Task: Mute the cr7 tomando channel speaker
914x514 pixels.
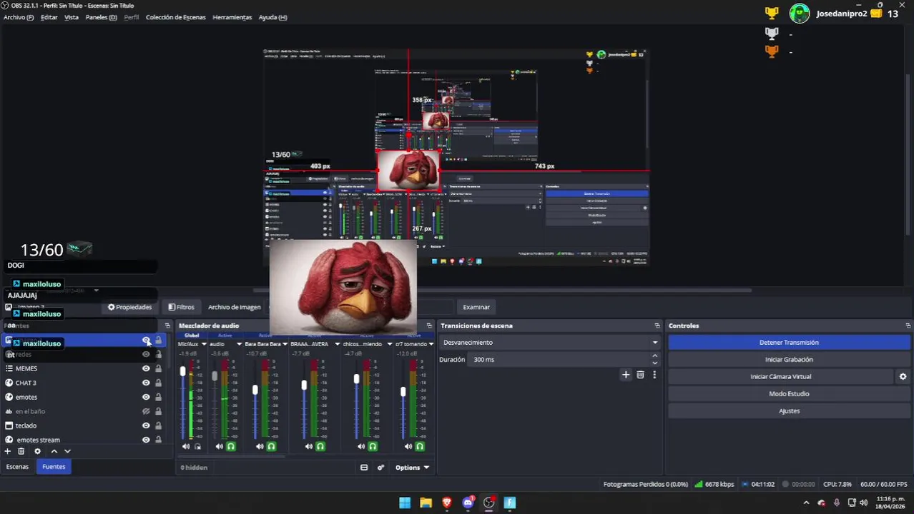Action: click(x=408, y=447)
